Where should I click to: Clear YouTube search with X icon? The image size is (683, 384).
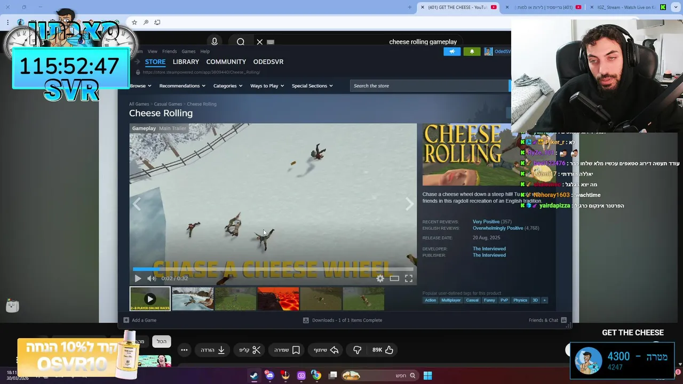[259, 42]
